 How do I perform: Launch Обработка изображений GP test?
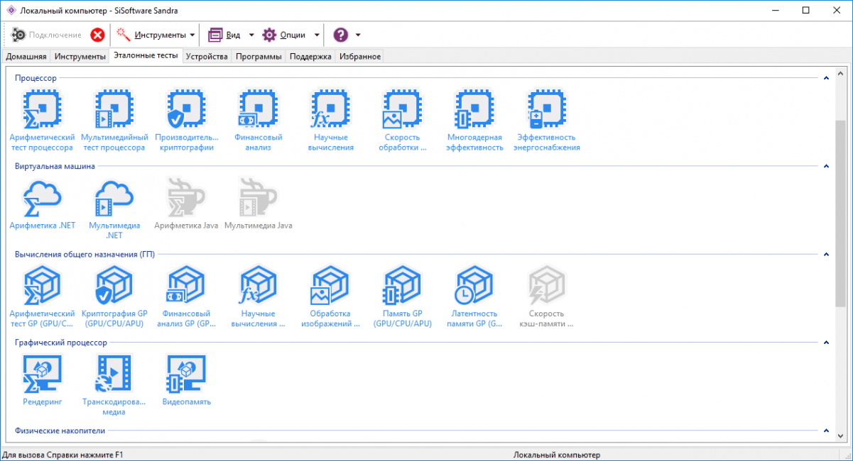click(329, 296)
